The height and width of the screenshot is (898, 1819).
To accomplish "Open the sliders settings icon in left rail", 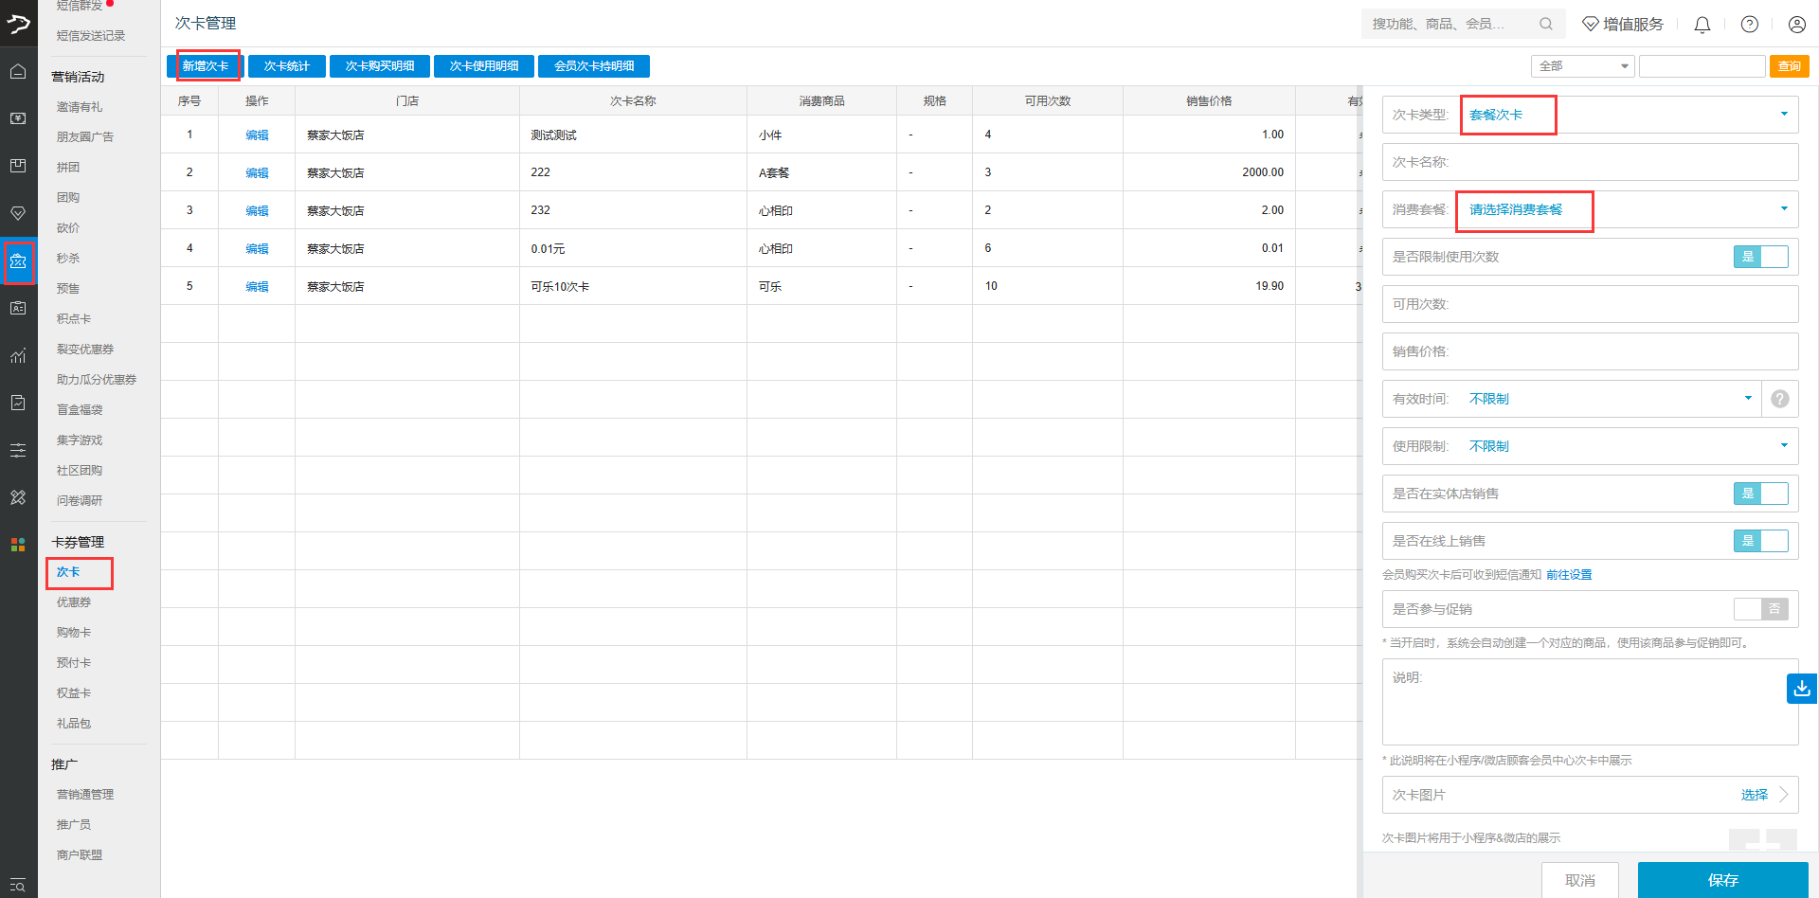I will 18,450.
